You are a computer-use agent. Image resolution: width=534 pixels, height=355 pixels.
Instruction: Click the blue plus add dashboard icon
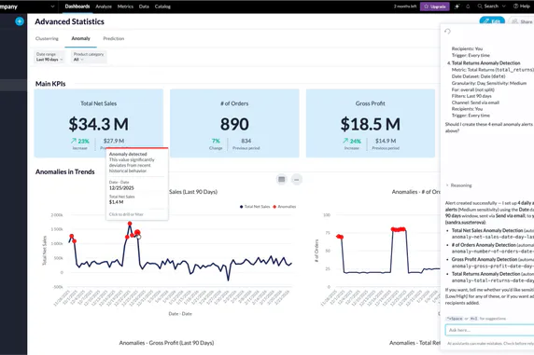(x=20, y=21)
